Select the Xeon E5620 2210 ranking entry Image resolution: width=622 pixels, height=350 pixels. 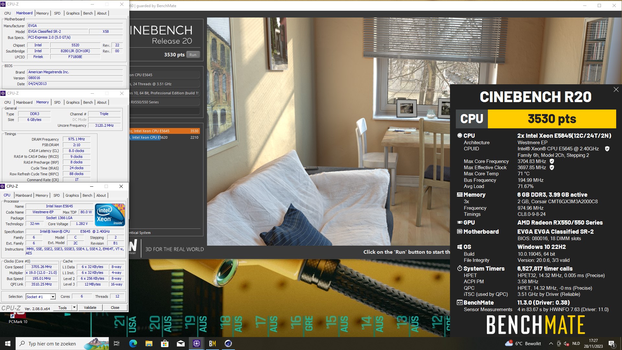point(165,137)
